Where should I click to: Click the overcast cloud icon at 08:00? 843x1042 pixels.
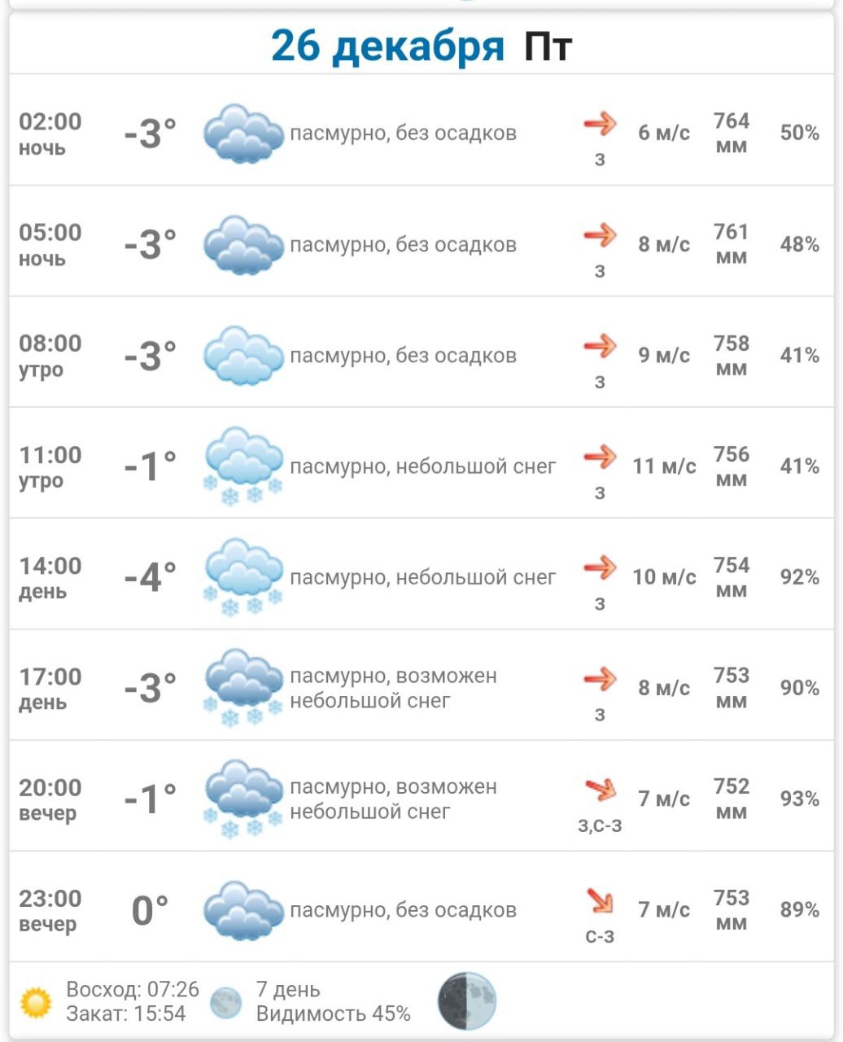pos(242,356)
